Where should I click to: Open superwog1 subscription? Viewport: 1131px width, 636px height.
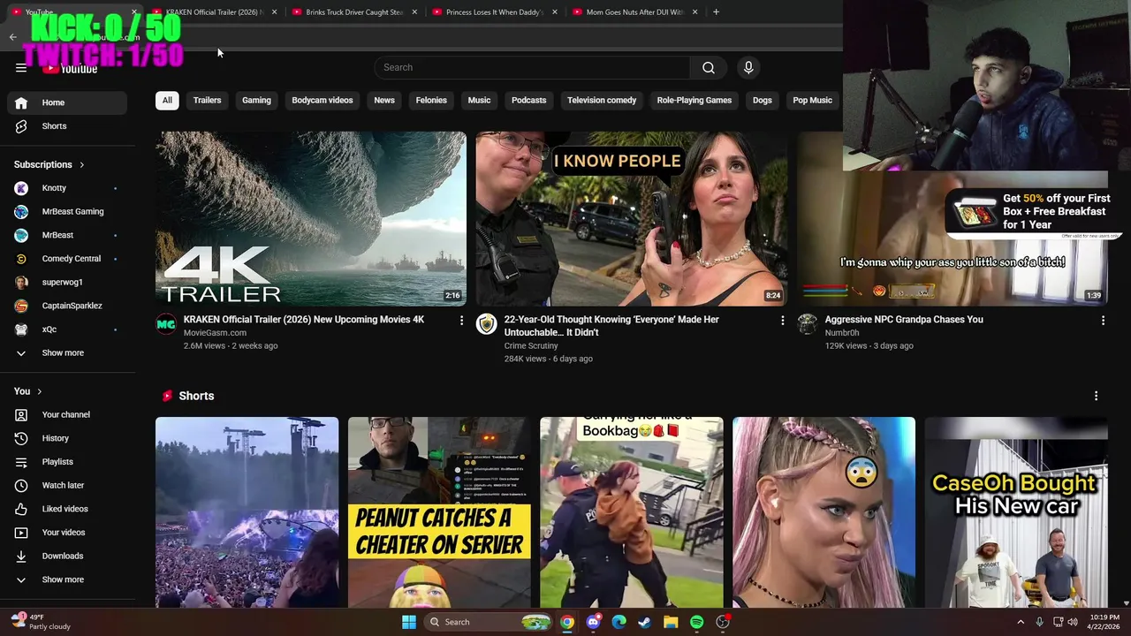(67, 283)
